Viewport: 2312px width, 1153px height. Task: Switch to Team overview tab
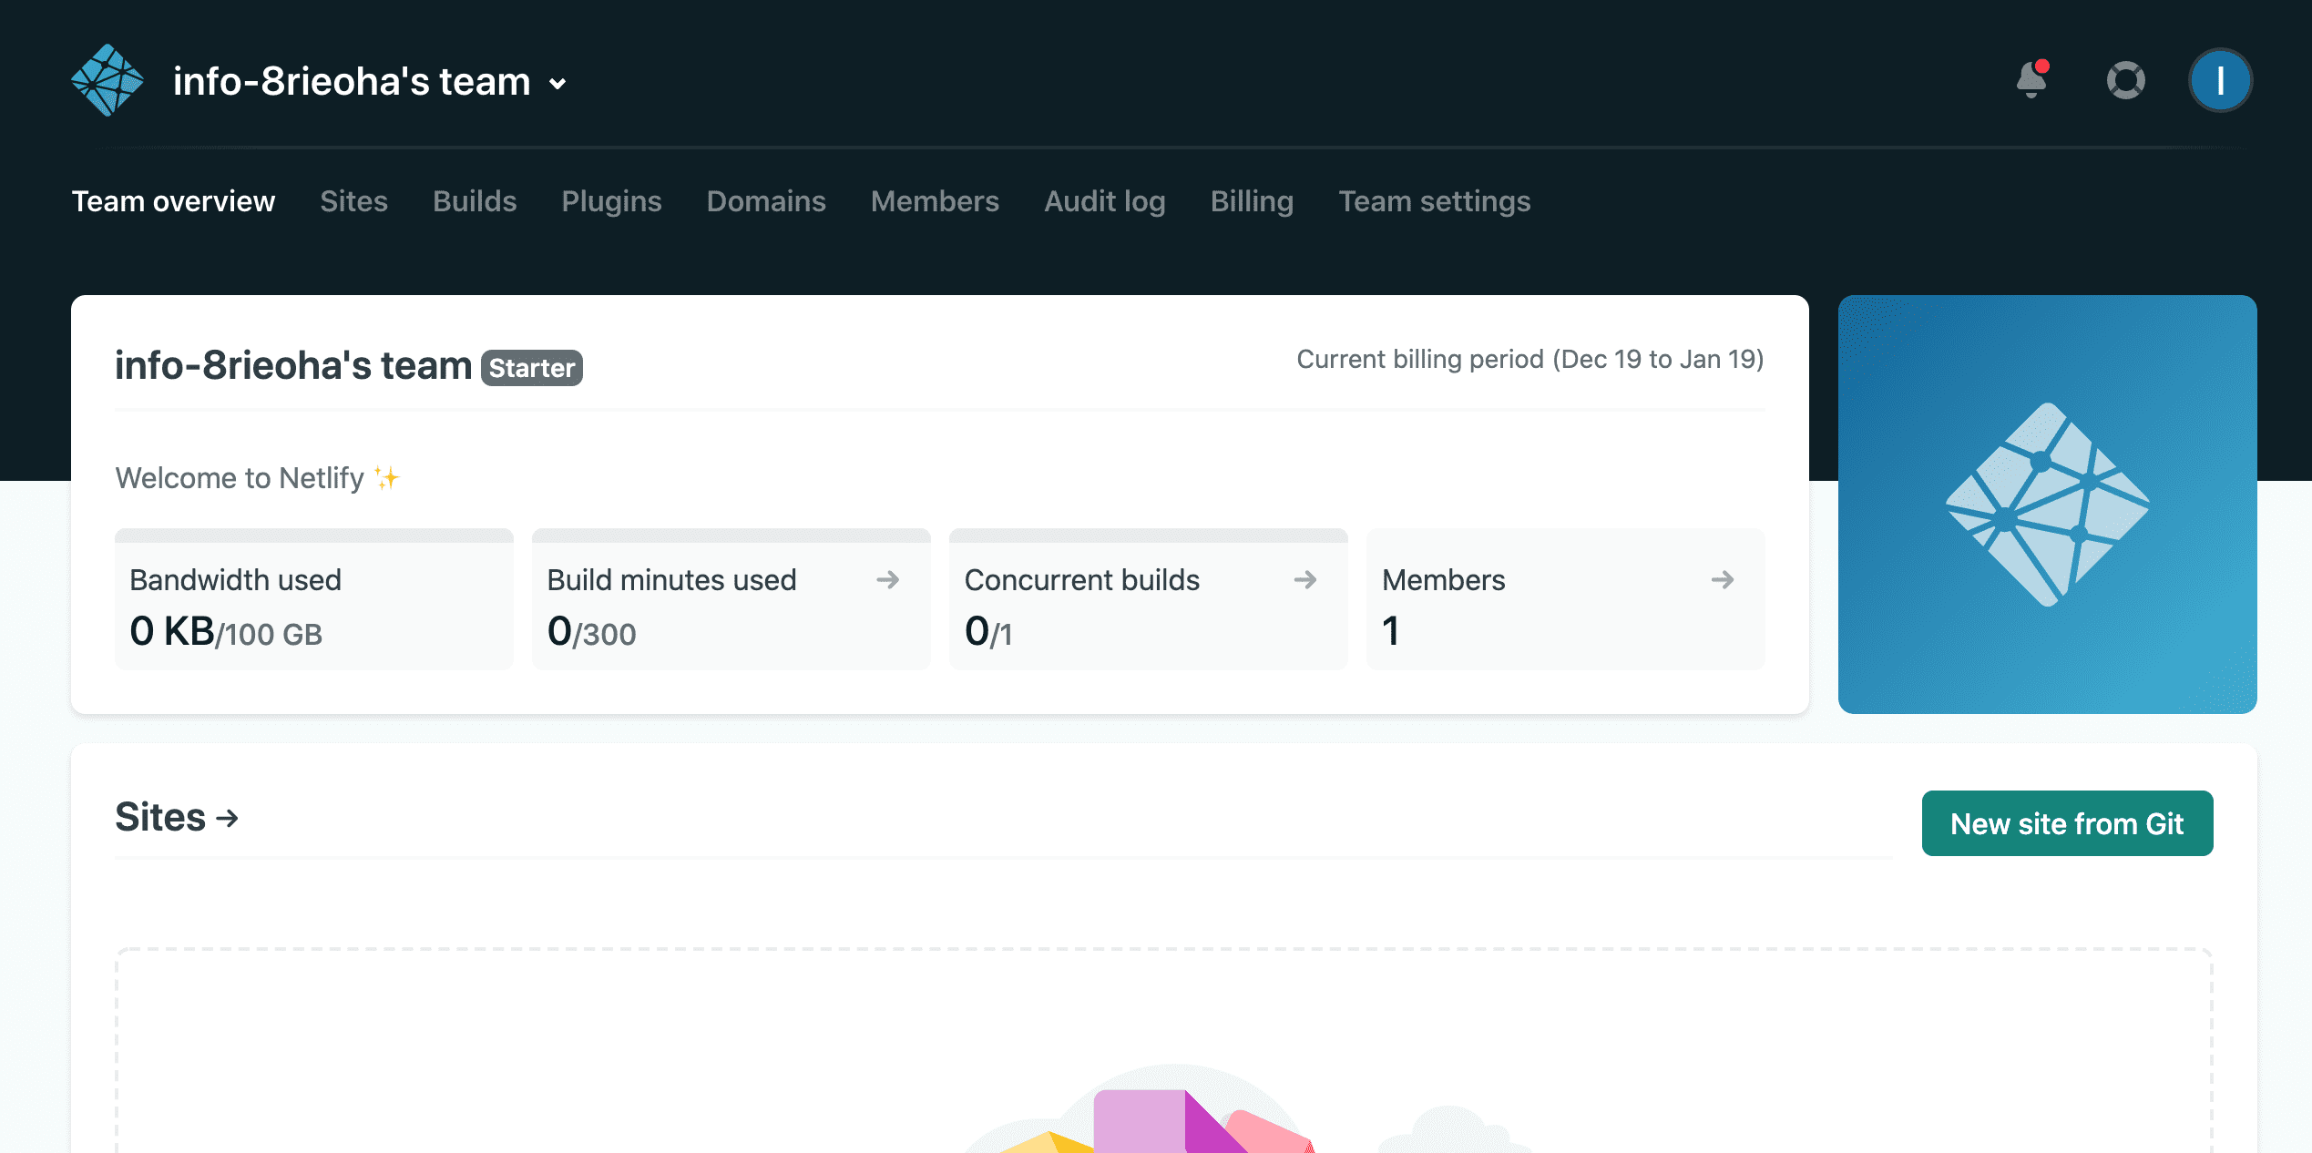pyautogui.click(x=173, y=200)
